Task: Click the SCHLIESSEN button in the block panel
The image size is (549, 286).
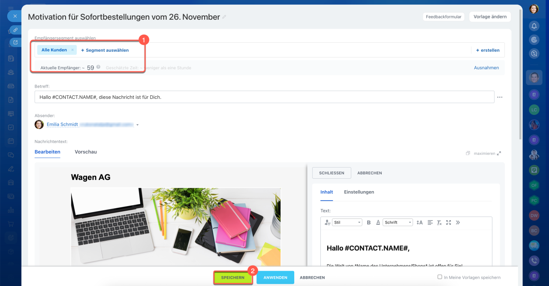Action: click(x=332, y=173)
